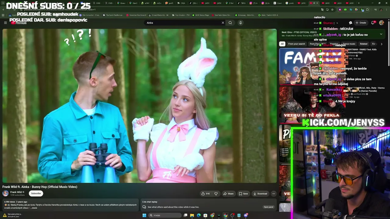Select the Dance music chip
Screen dimensions: 390x219
(x=349, y=44)
